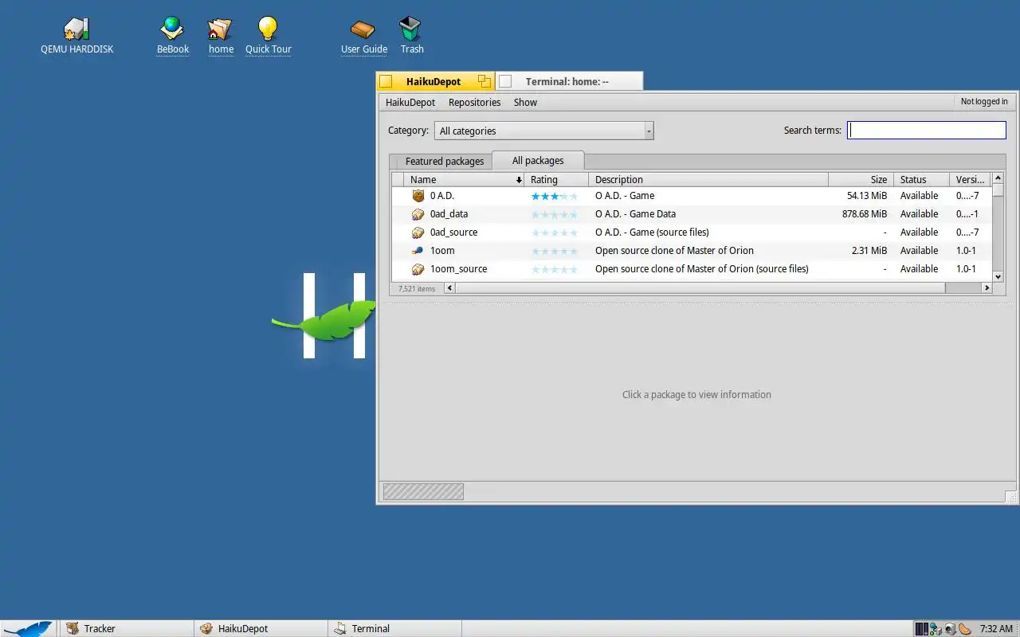
Task: Close the Terminal window tab square
Action: tap(505, 81)
